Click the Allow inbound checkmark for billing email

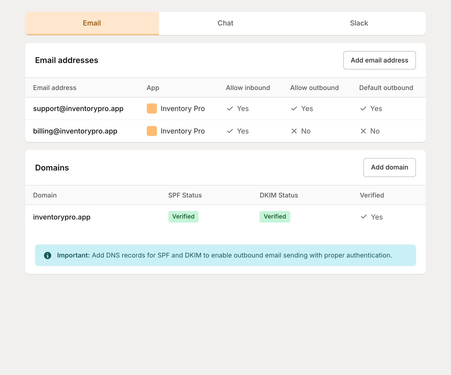(x=230, y=131)
